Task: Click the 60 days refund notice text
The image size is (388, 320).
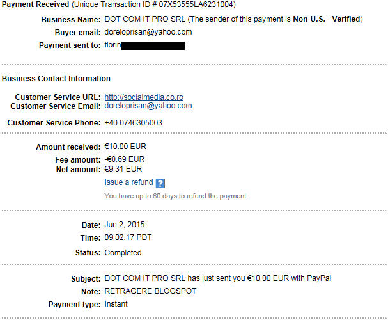Action: tap(176, 196)
